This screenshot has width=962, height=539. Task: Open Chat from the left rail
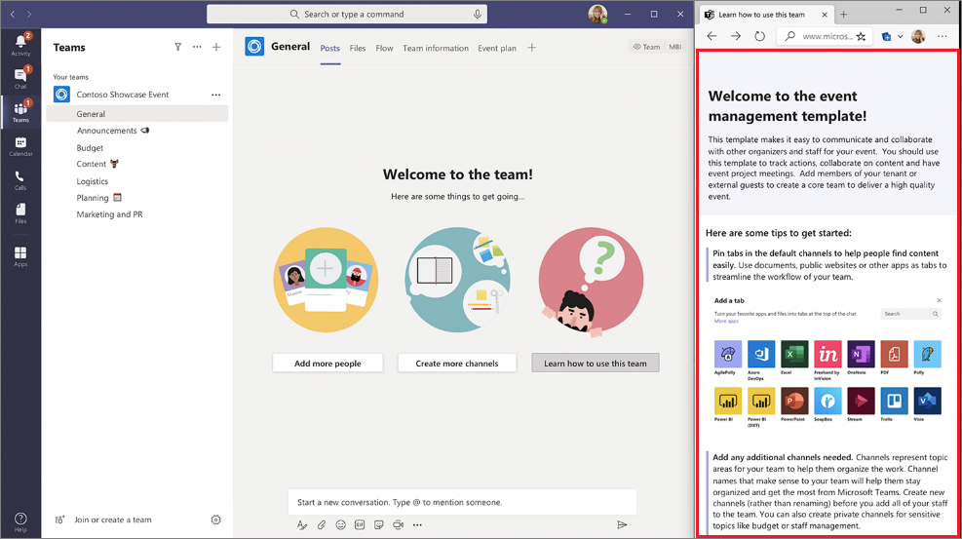[20, 78]
